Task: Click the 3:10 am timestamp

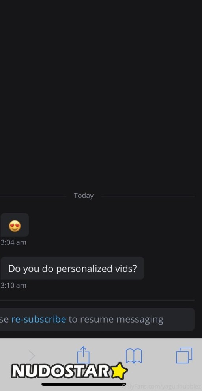Action: pyautogui.click(x=13, y=285)
